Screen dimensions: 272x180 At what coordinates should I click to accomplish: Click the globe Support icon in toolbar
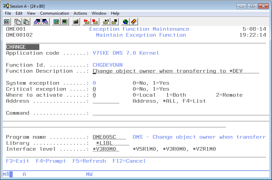[126, 22]
